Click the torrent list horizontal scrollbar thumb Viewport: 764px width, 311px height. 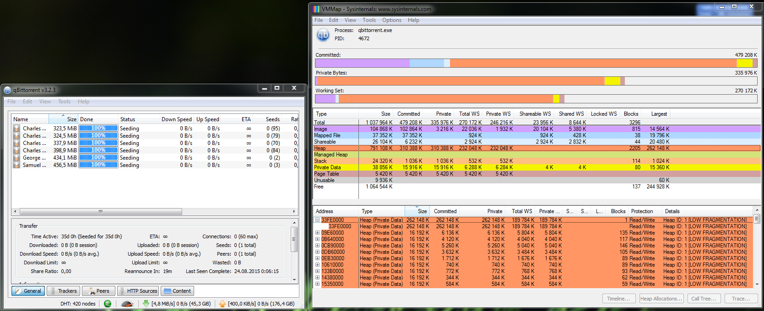click(x=101, y=211)
